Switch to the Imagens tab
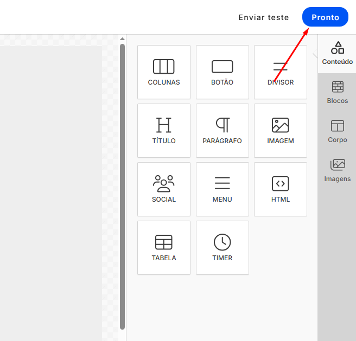This screenshot has height=341, width=356. (337, 171)
